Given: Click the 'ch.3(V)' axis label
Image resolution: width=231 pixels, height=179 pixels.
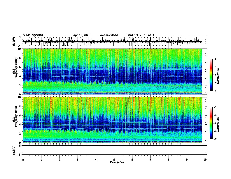Looking at the screenshot, I should coord(14,150).
